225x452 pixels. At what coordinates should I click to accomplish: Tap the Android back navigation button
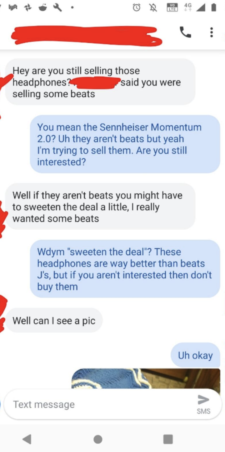coord(27,439)
